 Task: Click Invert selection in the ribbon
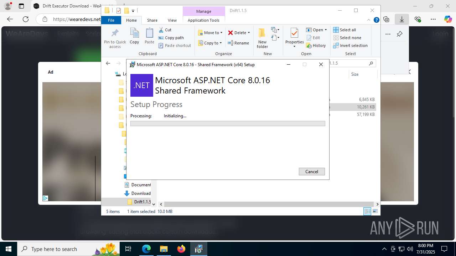[350, 46]
